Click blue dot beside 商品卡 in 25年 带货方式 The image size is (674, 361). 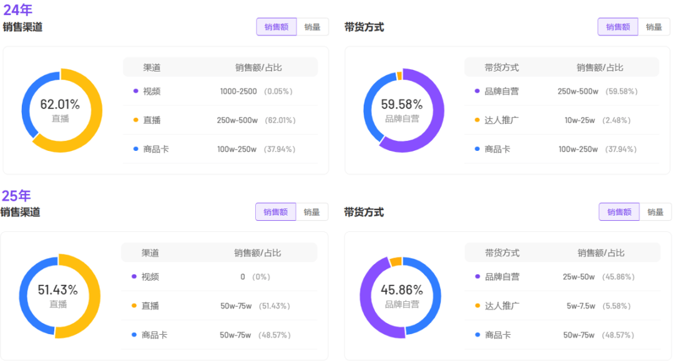pyautogui.click(x=477, y=334)
